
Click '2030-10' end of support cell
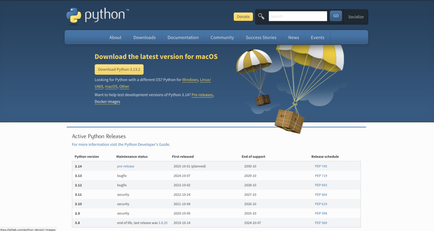tap(250, 166)
